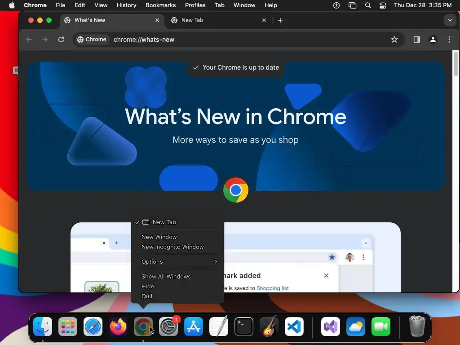Open the Help menu

pyautogui.click(x=270, y=5)
